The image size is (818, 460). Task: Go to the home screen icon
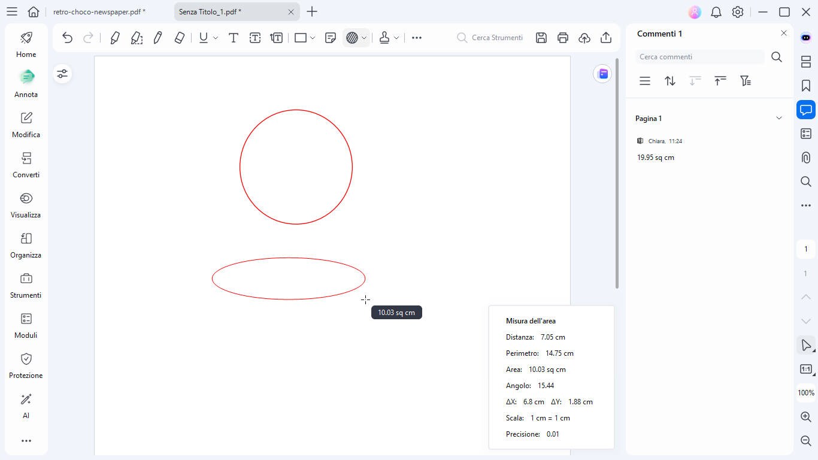34,11
